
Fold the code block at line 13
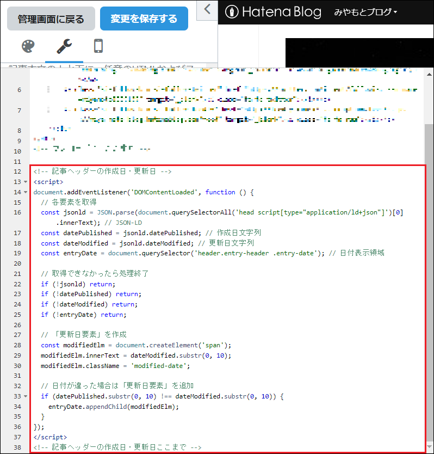click(26, 182)
